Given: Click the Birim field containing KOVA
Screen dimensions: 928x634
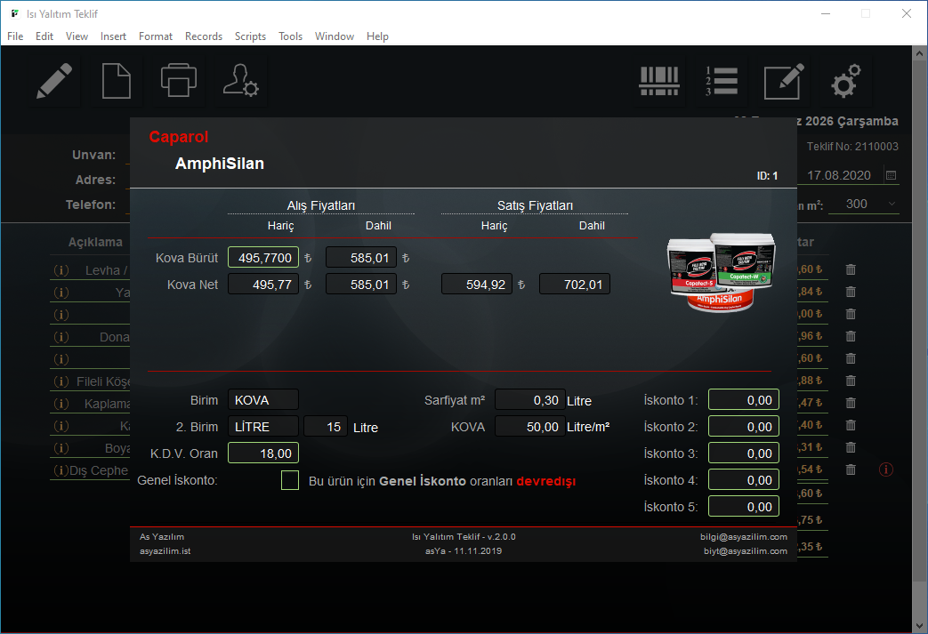Looking at the screenshot, I should [263, 400].
